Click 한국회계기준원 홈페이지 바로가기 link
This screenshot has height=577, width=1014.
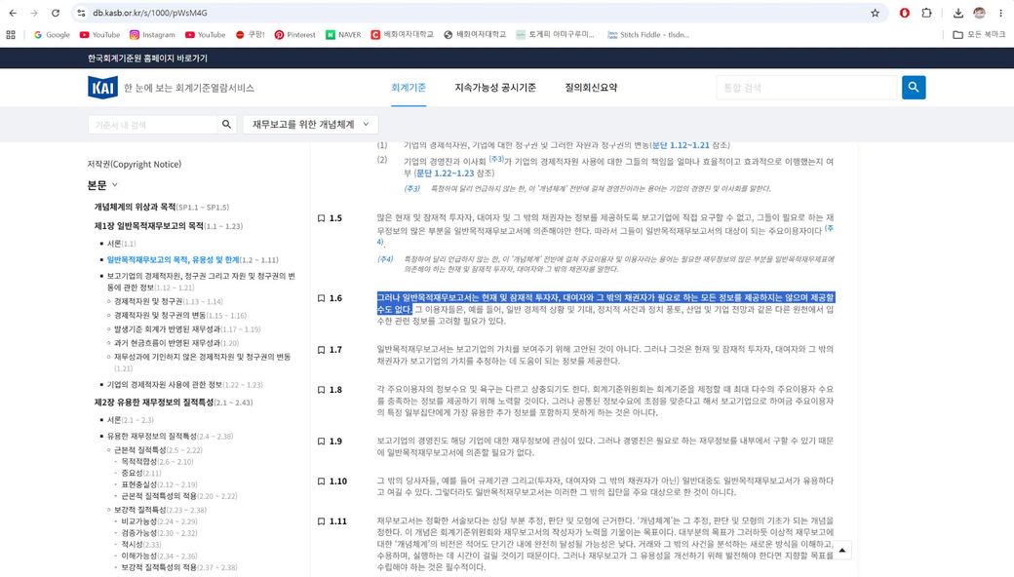147,58
